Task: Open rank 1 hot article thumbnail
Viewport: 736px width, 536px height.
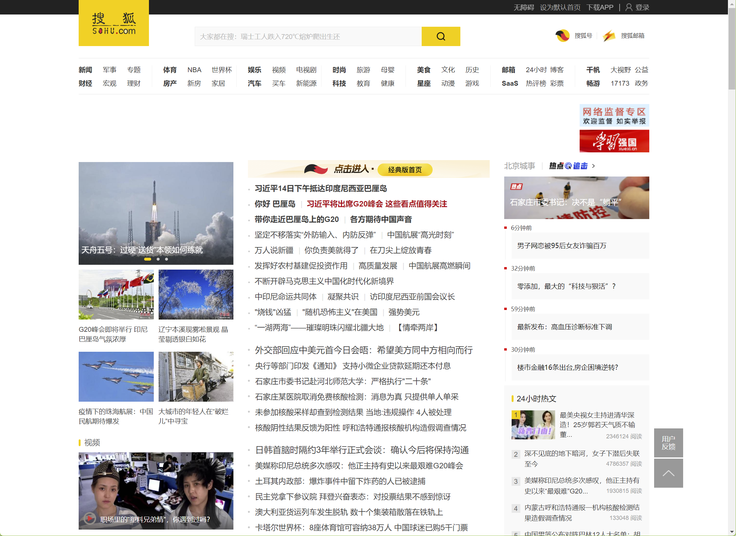Action: click(533, 425)
